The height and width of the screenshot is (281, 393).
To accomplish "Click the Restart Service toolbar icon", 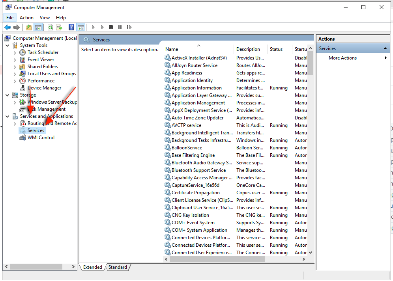I will [129, 27].
